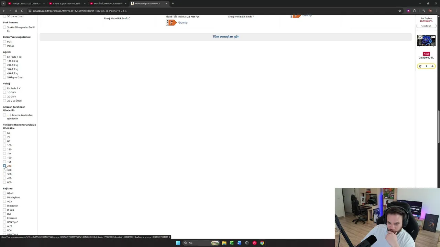Open the blue taskbar app icon

click(239, 243)
